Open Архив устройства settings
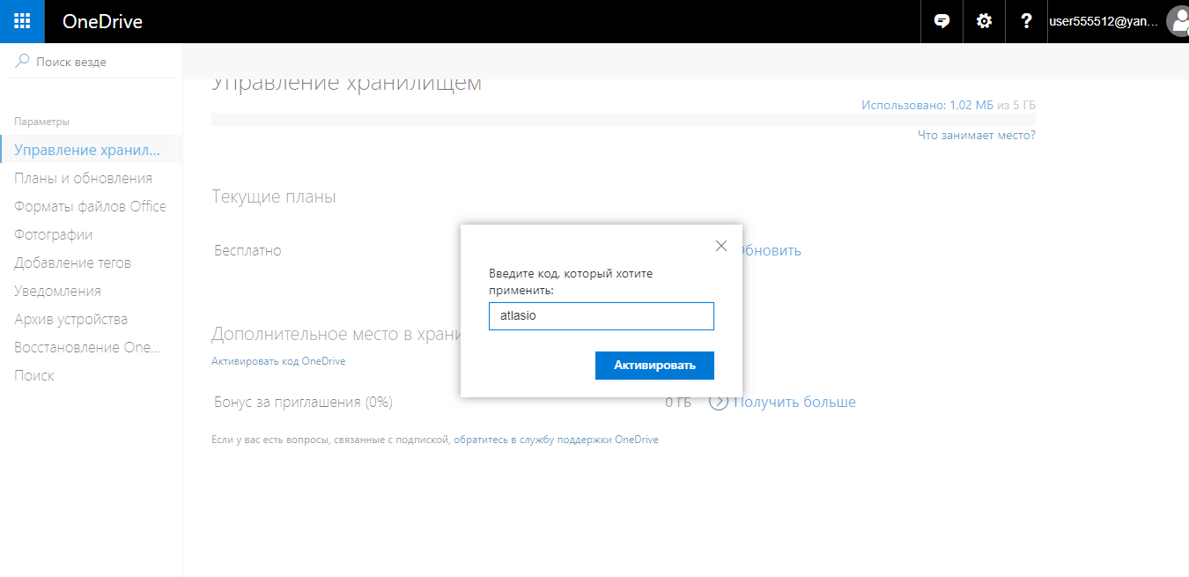 (x=70, y=319)
